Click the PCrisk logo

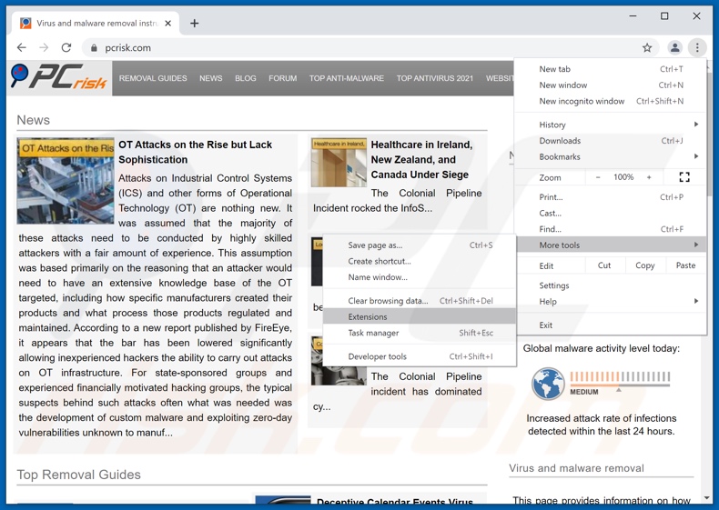click(x=60, y=78)
